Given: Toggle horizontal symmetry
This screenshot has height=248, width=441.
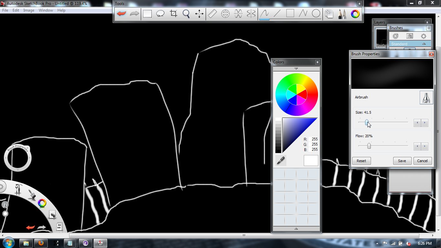Looking at the screenshot, I should (238, 14).
